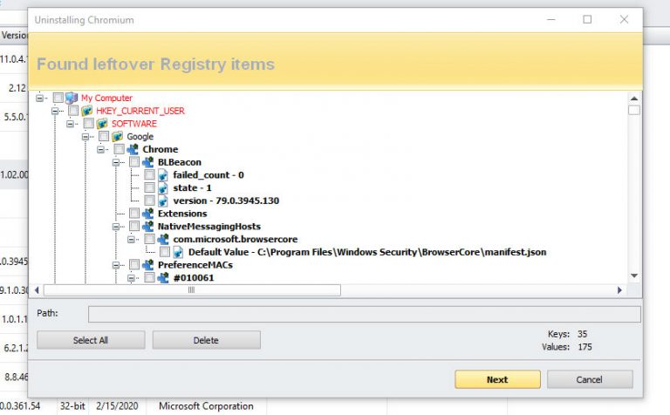
Task: Click the NativeMessagingHosts key icon
Action: coord(148,226)
